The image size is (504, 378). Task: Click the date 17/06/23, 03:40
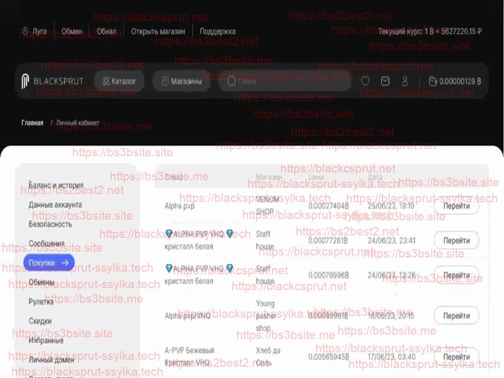pos(391,357)
